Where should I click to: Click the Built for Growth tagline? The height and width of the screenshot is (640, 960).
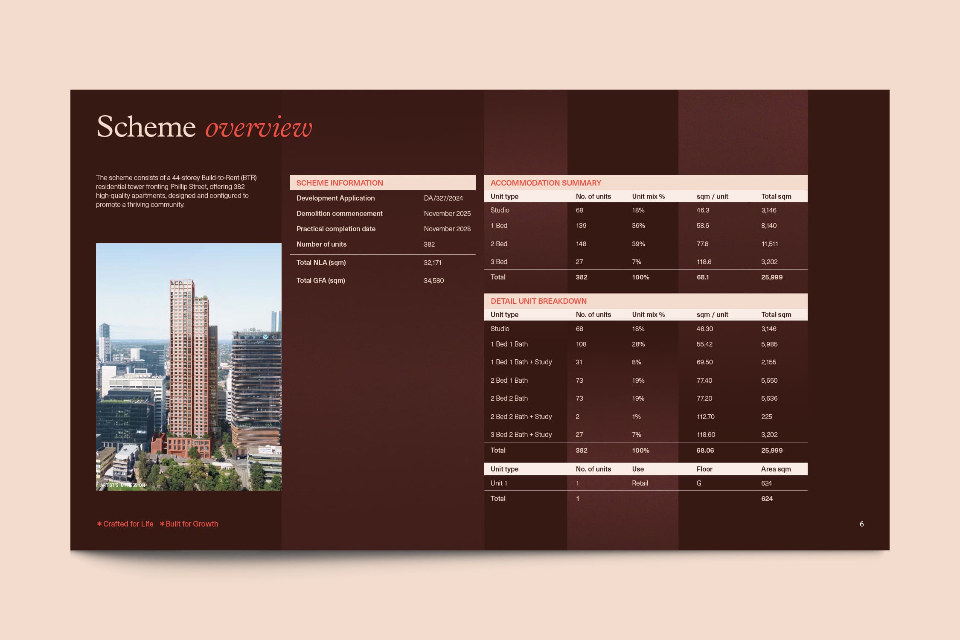coord(189,524)
